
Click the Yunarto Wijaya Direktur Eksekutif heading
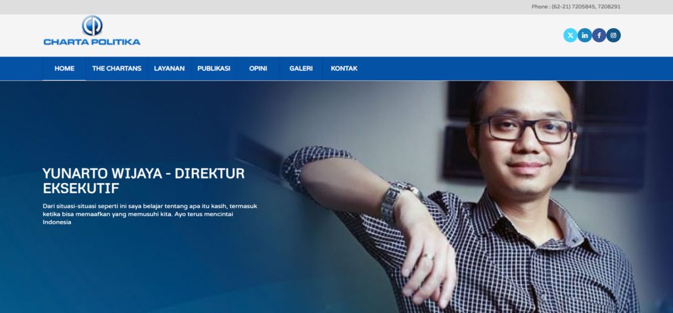point(143,180)
